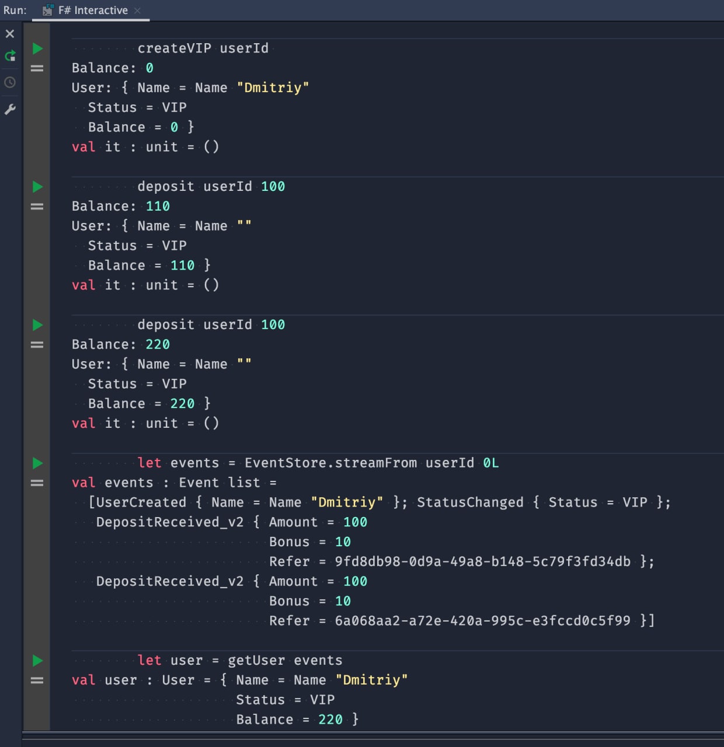Click the first "Dmitriy" string under createVIP

(x=273, y=88)
